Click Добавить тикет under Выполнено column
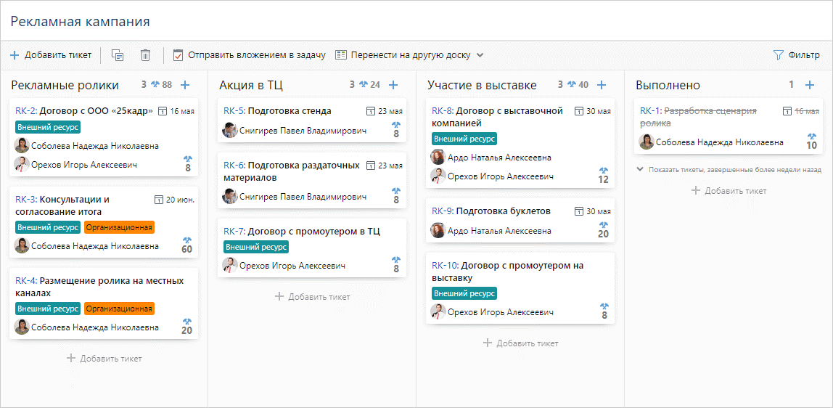The width and height of the screenshot is (833, 408). (729, 191)
